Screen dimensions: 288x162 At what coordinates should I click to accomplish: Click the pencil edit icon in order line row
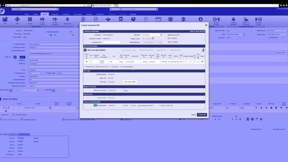[8, 108]
